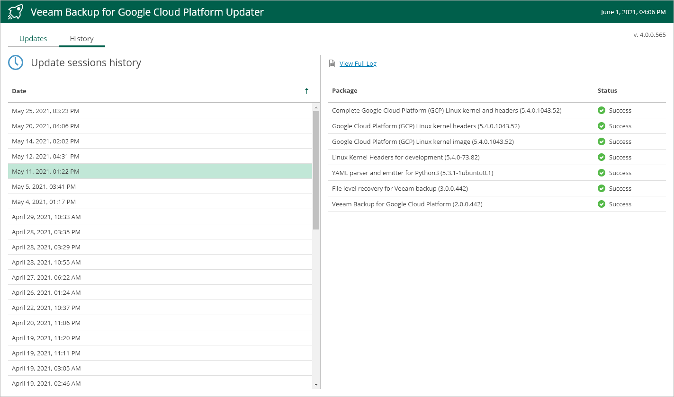The image size is (674, 397).
Task: Switch to the Updates tab
Action: [33, 39]
